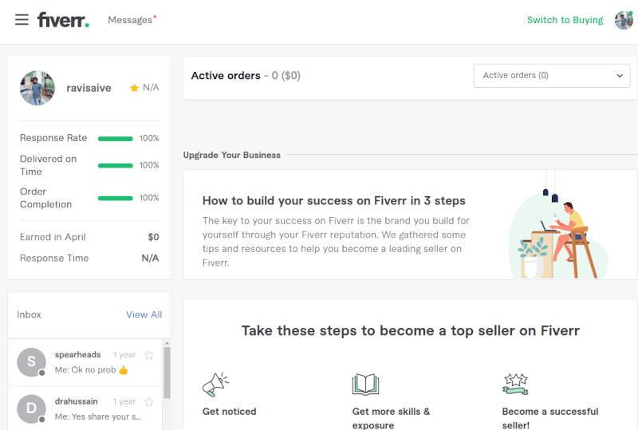Click the N/A rating text
The image size is (638, 430).
tap(151, 88)
